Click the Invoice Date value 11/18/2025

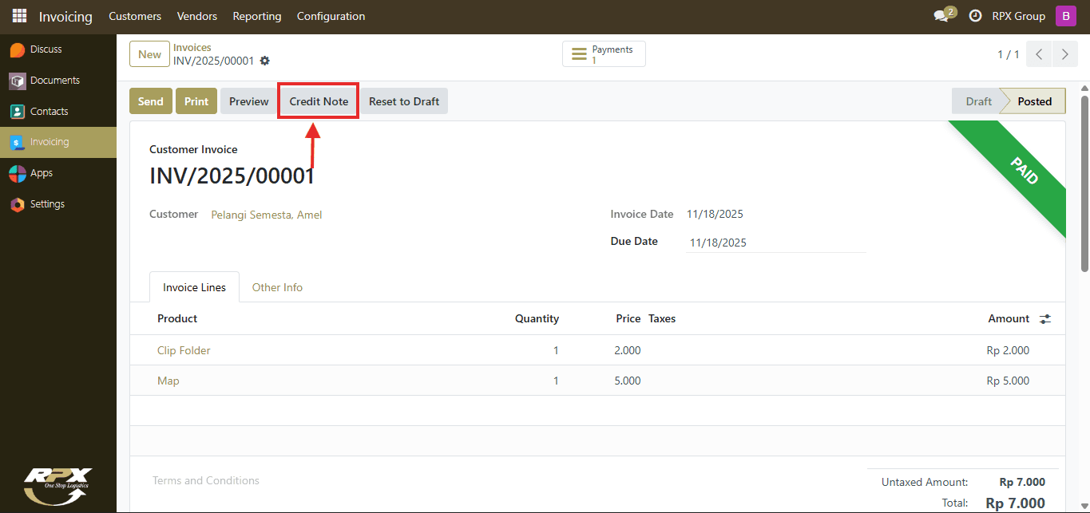715,214
